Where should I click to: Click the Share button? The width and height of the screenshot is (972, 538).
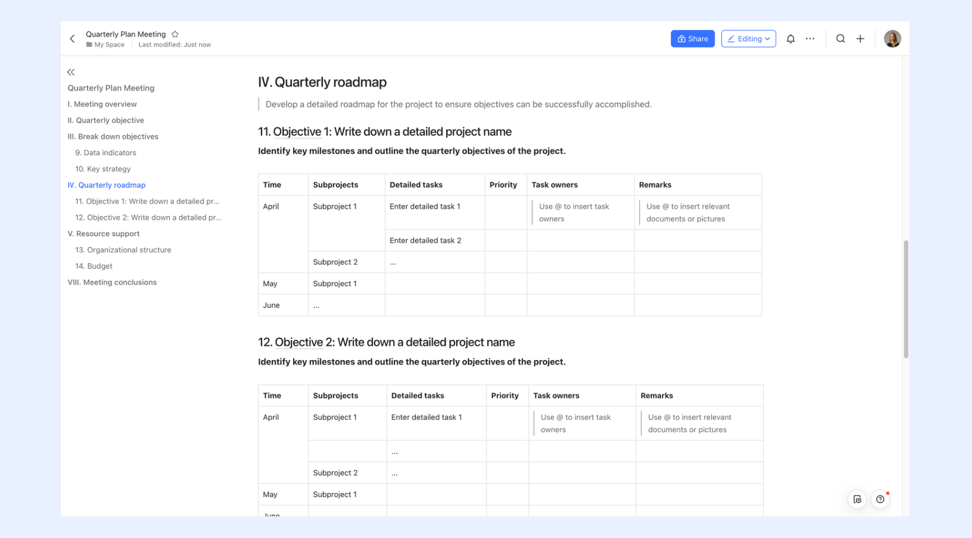(x=692, y=39)
